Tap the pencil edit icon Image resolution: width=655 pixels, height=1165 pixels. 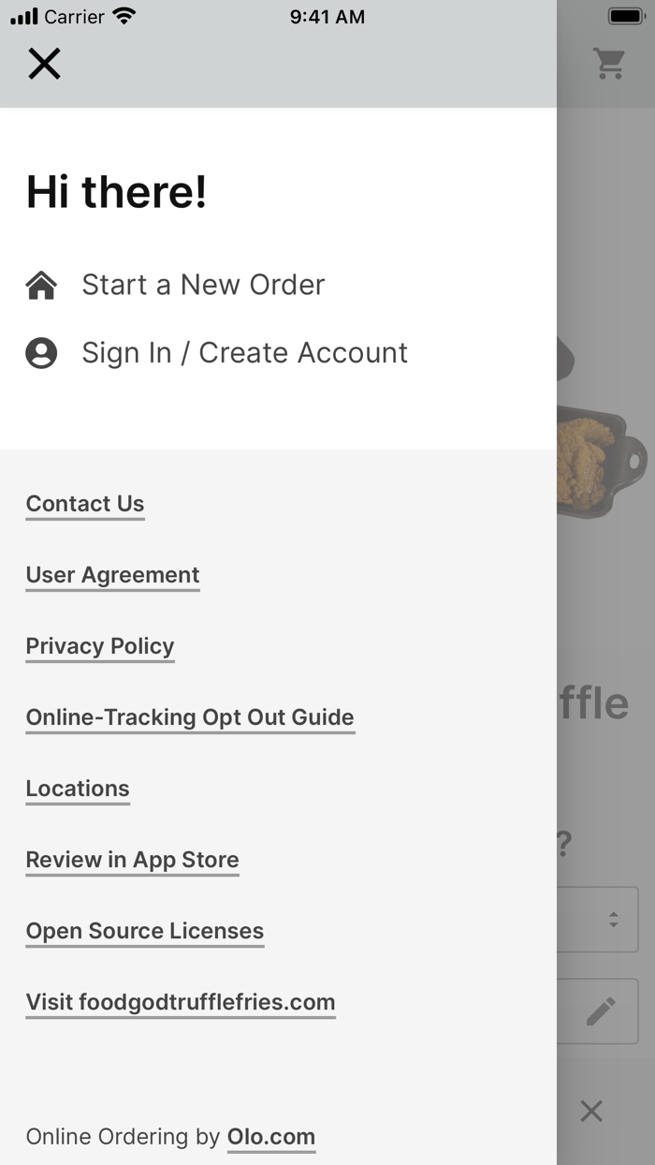tap(601, 1011)
